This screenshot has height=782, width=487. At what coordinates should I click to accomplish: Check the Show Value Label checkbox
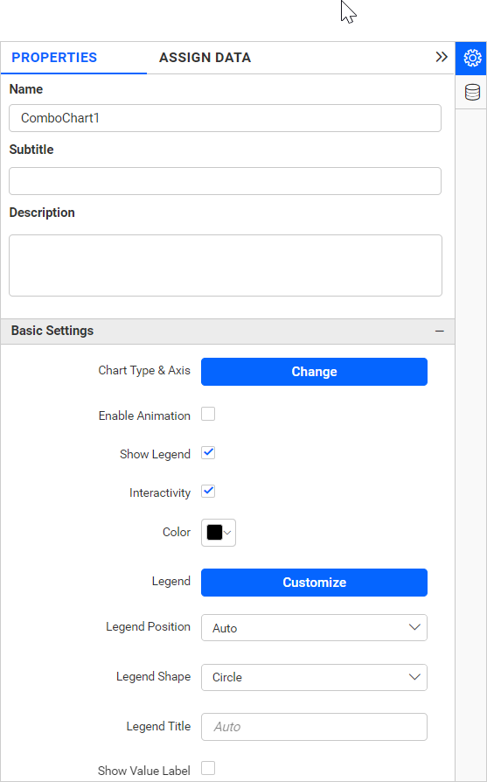(208, 768)
